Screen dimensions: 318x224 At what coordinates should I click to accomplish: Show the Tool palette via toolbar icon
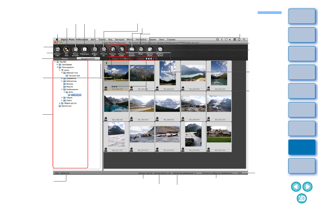tap(75, 49)
